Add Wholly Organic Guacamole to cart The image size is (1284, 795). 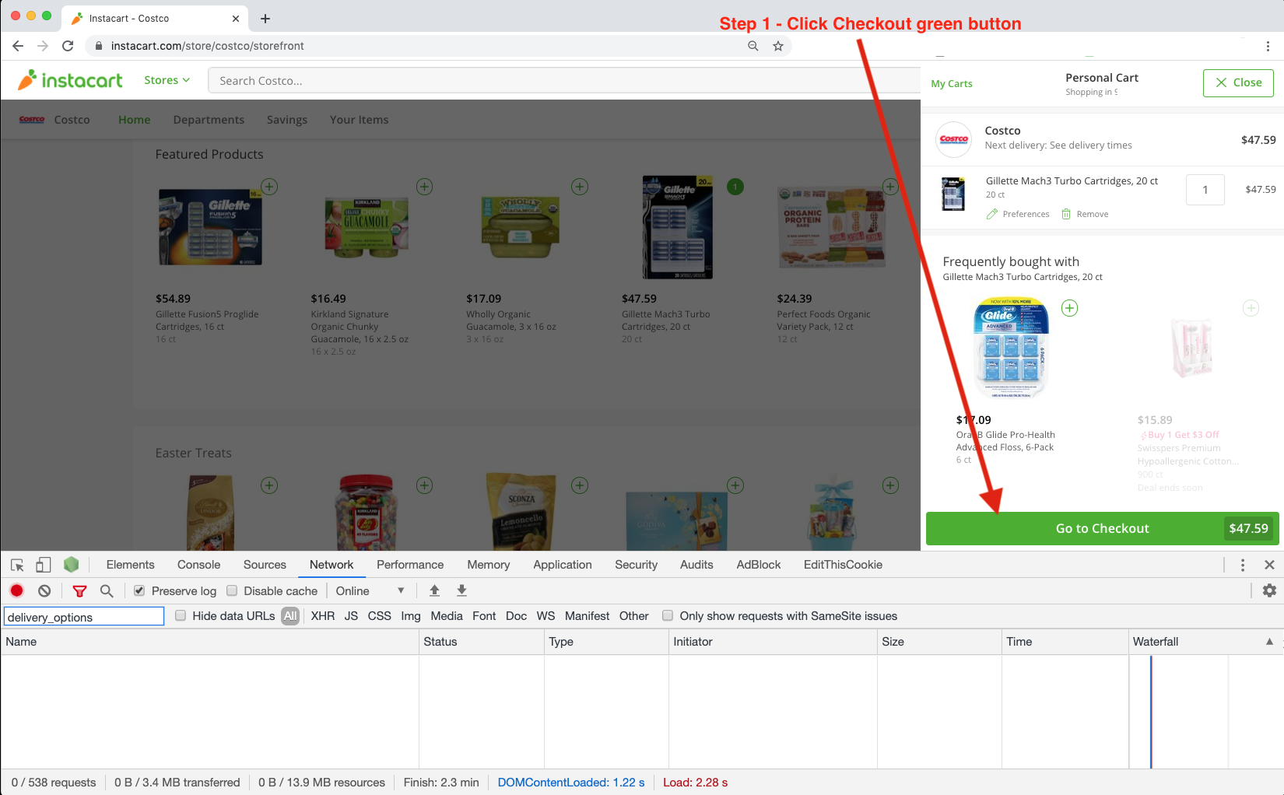tap(580, 187)
